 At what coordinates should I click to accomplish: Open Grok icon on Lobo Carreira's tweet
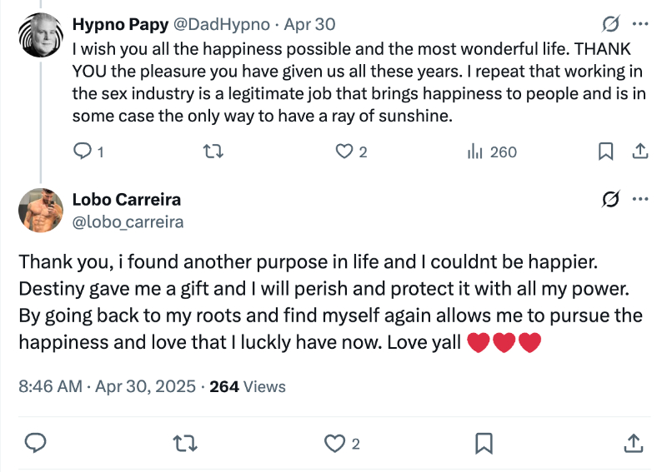609,199
